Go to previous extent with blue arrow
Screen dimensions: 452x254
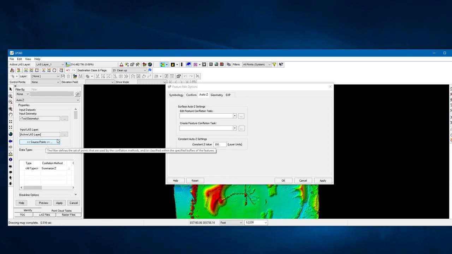[x=11, y=141]
